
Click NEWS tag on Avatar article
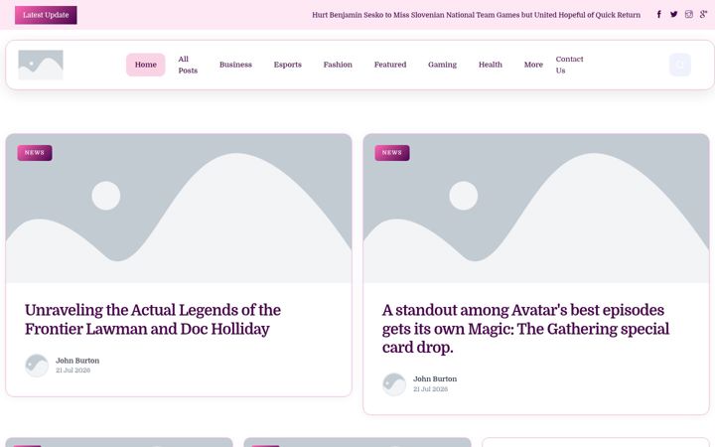[392, 153]
